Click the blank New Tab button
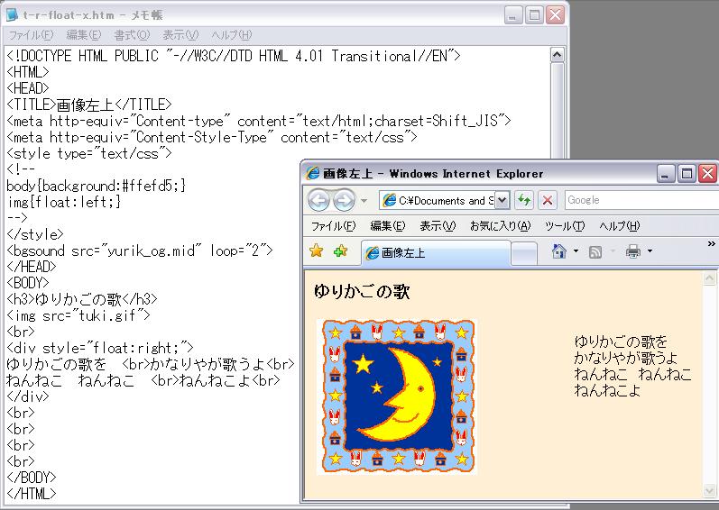 (523, 253)
